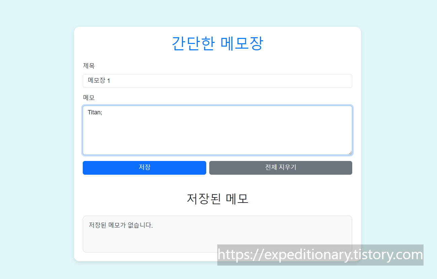The image size is (437, 279).
Task: Click the 간단한 메모장 page heading
Action: coord(217,44)
